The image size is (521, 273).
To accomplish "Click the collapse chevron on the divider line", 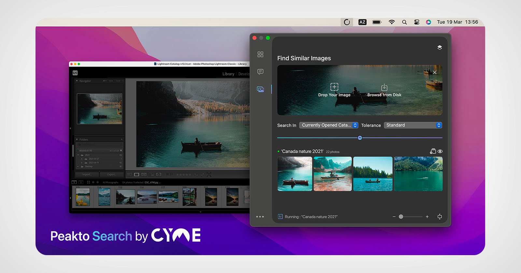I will click(x=360, y=138).
